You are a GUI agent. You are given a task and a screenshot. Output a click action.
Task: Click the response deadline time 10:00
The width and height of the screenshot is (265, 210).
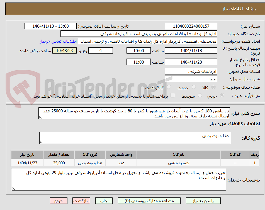click(x=138, y=50)
